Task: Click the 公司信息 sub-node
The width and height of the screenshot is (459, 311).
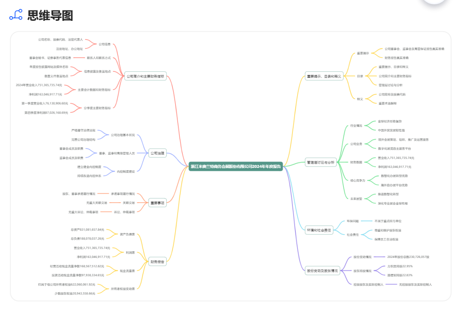Action: [105, 44]
